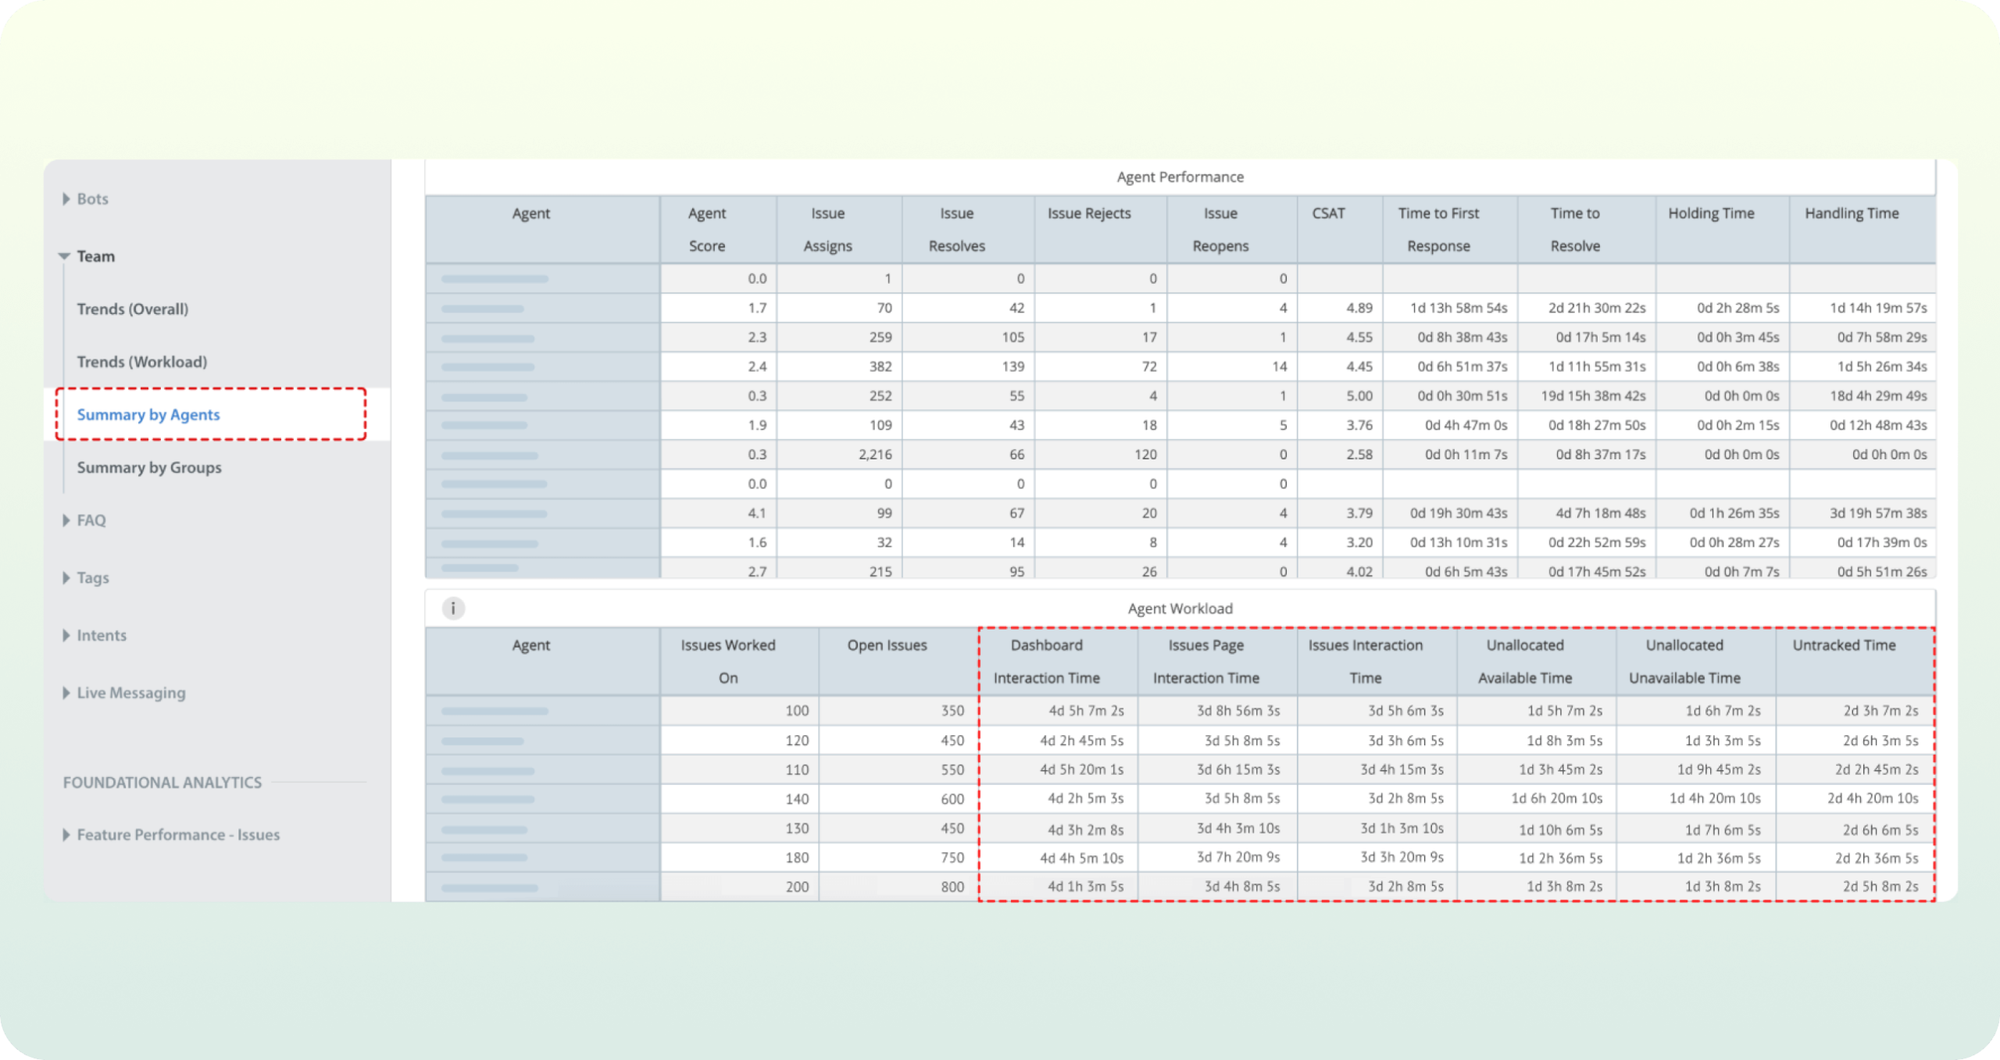Image resolution: width=2000 pixels, height=1060 pixels.
Task: Expand the Intents section
Action: click(102, 635)
